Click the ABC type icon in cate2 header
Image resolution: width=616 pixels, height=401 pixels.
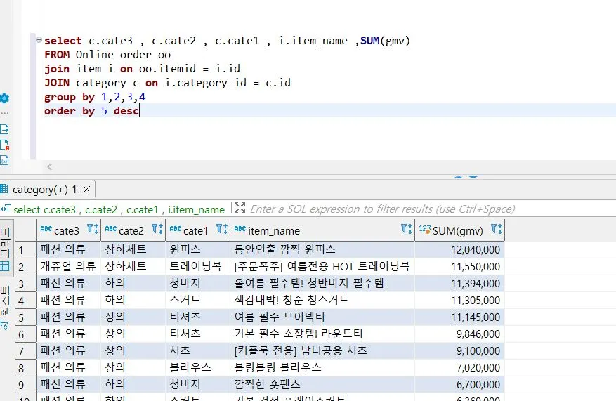tap(111, 228)
